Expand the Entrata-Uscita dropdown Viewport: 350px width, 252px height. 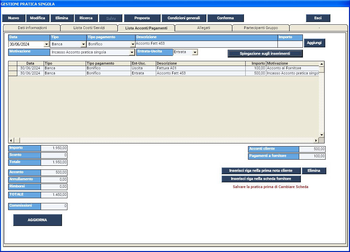tap(195, 52)
